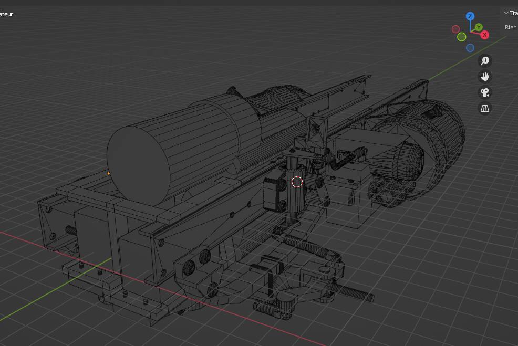Switch perspective/orthographic with grid icon

pyautogui.click(x=484, y=108)
